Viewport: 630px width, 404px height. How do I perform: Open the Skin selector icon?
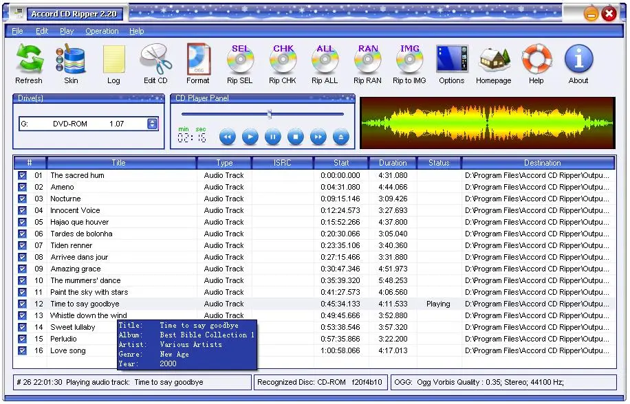71,59
